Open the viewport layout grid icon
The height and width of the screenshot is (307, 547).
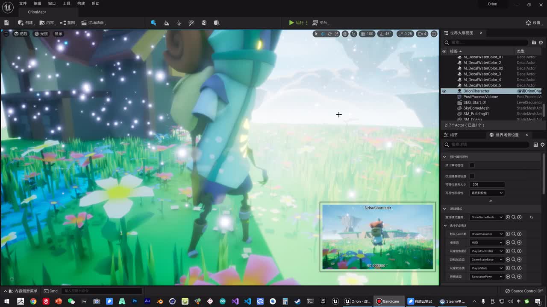click(434, 34)
